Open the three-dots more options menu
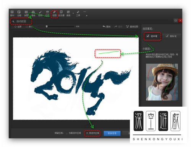 coord(85,11)
